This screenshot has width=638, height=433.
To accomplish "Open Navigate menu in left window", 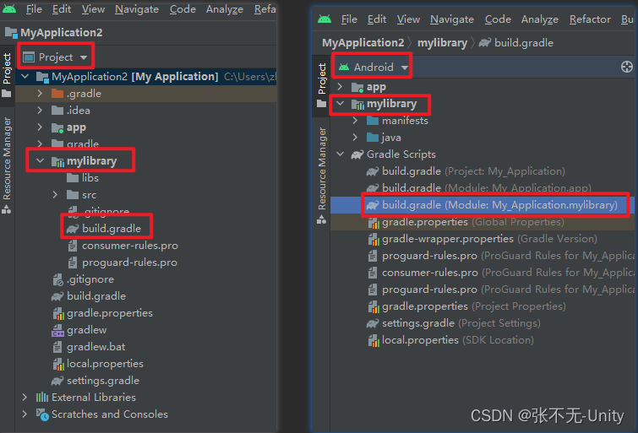I will [x=137, y=9].
